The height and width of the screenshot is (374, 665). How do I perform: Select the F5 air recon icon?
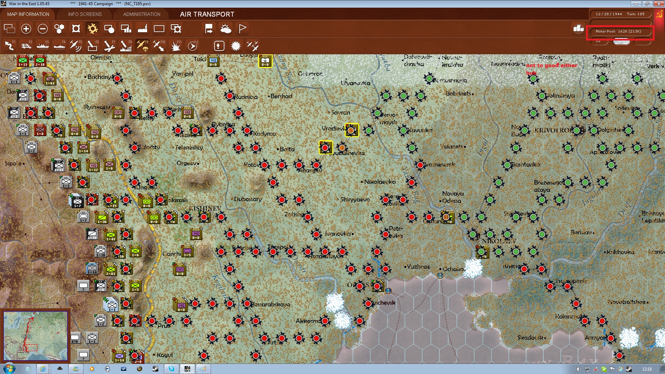(76, 46)
